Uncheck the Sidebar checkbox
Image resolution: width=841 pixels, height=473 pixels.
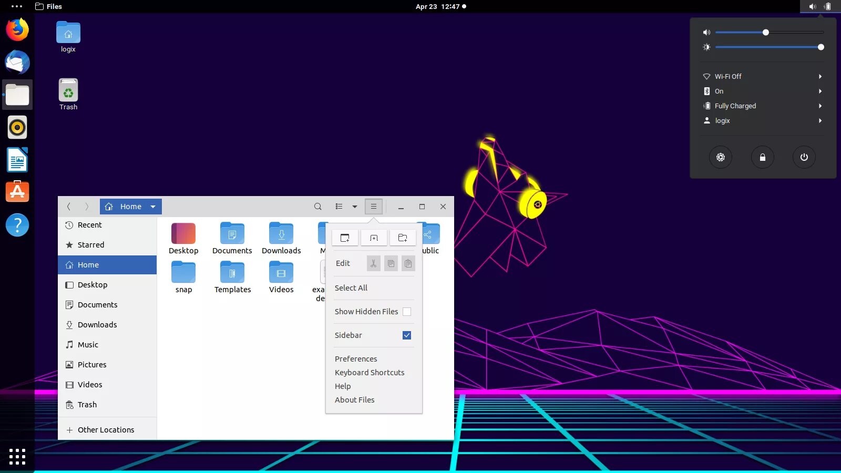pos(407,335)
